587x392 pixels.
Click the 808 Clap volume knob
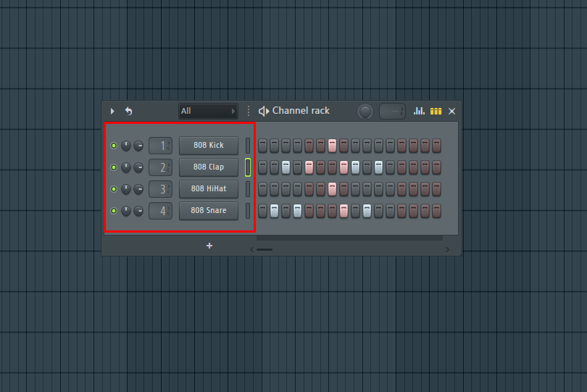[138, 167]
